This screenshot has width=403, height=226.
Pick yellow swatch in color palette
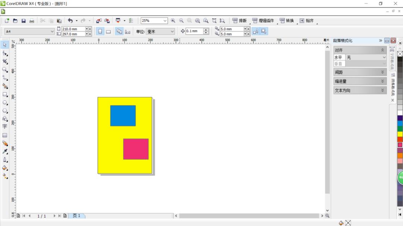(400, 134)
